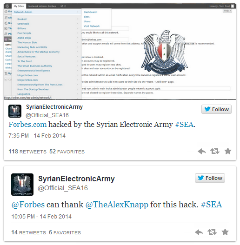Open the Help dropdown tab
The height and width of the screenshot is (245, 240).
pos(227,11)
